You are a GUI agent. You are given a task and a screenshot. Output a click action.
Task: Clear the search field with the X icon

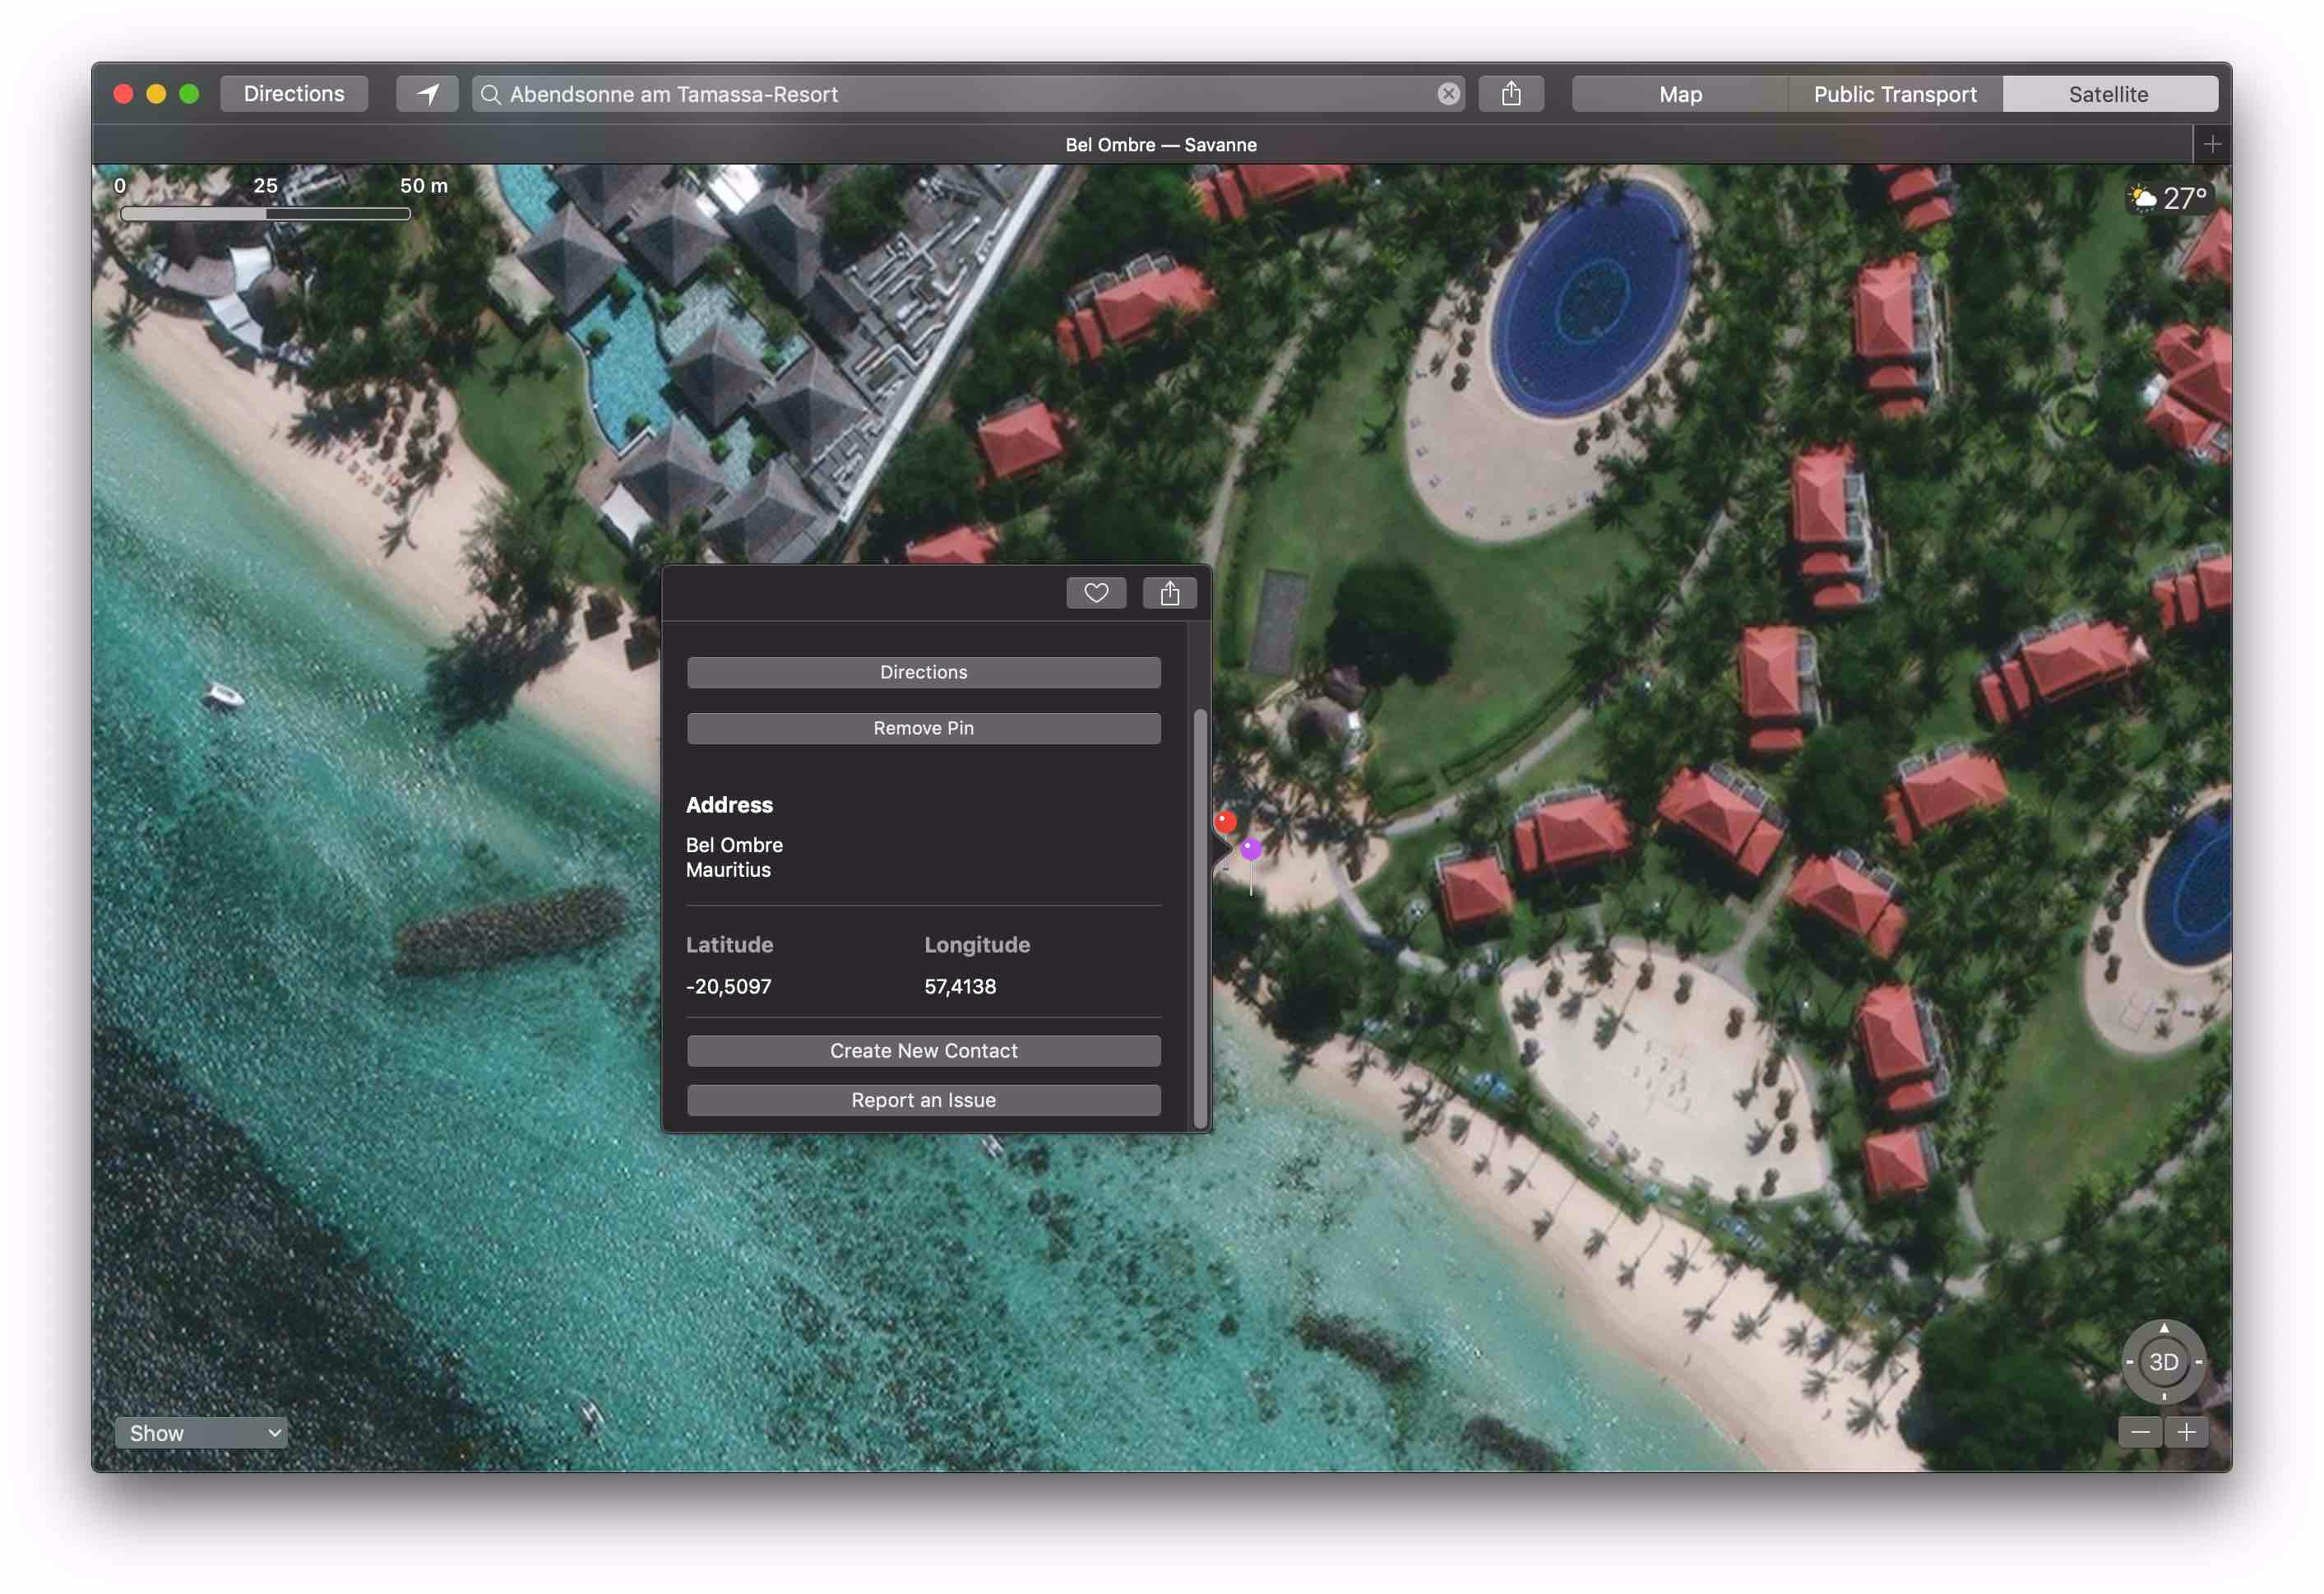[1448, 94]
